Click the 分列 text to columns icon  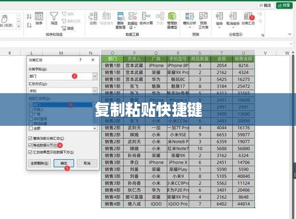tap(93, 18)
